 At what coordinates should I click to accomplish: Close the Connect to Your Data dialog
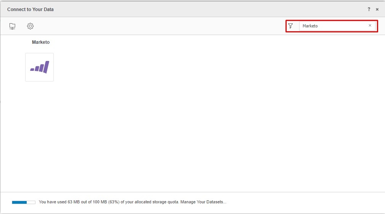tap(377, 9)
